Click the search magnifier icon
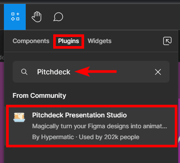 (x=24, y=72)
